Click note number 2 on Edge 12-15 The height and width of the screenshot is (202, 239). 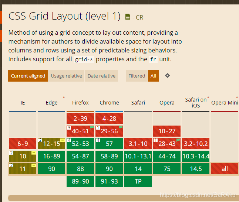point(40,140)
